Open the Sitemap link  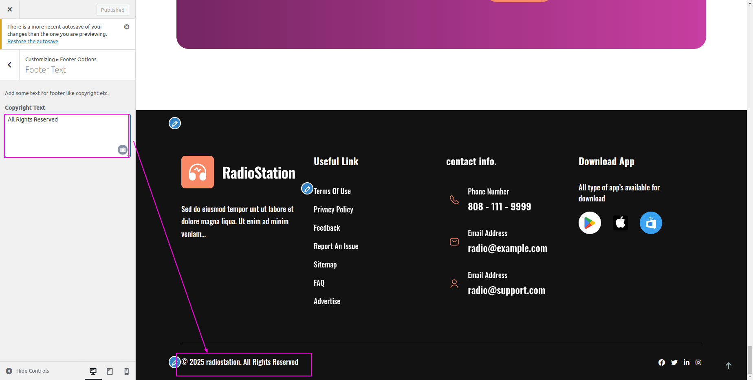pyautogui.click(x=325, y=265)
